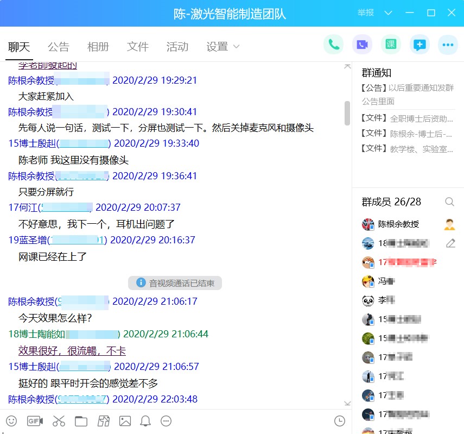Click 陈根余教授's avatar in the member list
464x434 pixels.
pos(369,224)
